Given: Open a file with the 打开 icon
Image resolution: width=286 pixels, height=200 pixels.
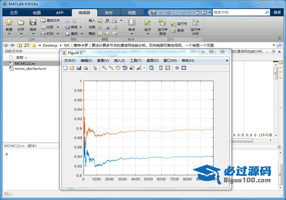Looking at the screenshot, I should point(21,22).
